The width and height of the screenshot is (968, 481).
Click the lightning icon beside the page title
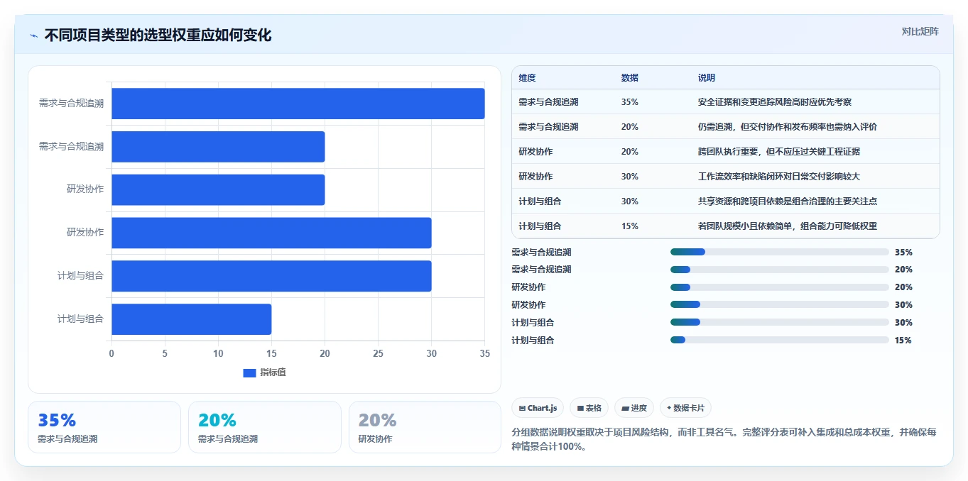tap(33, 35)
